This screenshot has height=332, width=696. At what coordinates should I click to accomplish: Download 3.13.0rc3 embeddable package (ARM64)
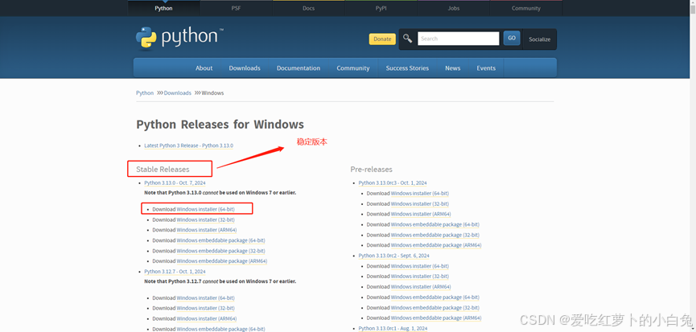(x=436, y=245)
